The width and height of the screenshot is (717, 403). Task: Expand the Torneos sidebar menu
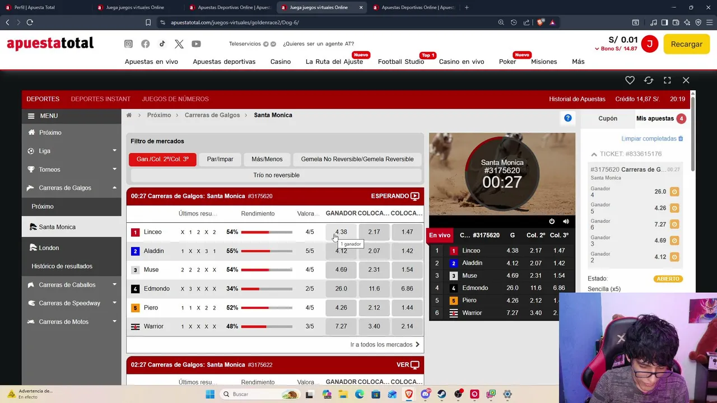click(71, 170)
